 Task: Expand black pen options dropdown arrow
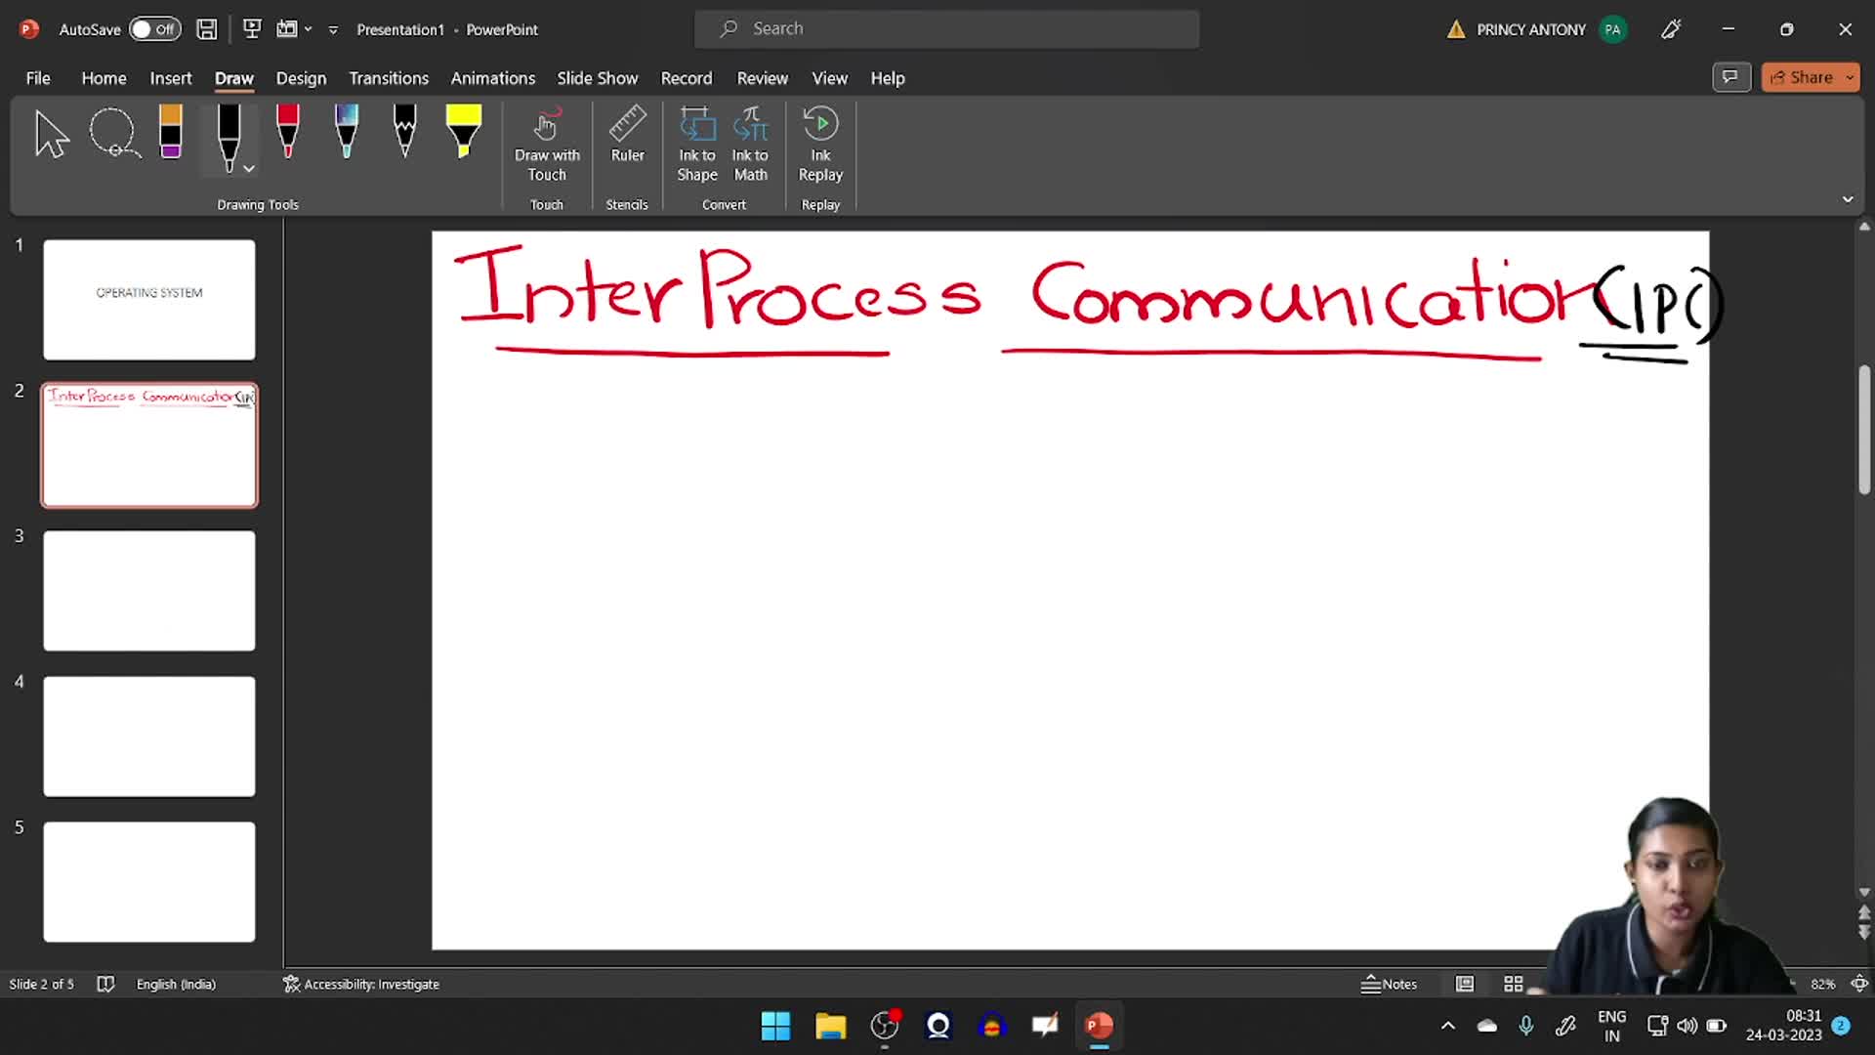point(250,169)
